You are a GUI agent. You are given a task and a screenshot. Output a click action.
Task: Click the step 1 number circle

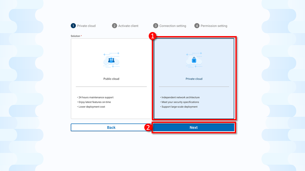pyautogui.click(x=73, y=26)
